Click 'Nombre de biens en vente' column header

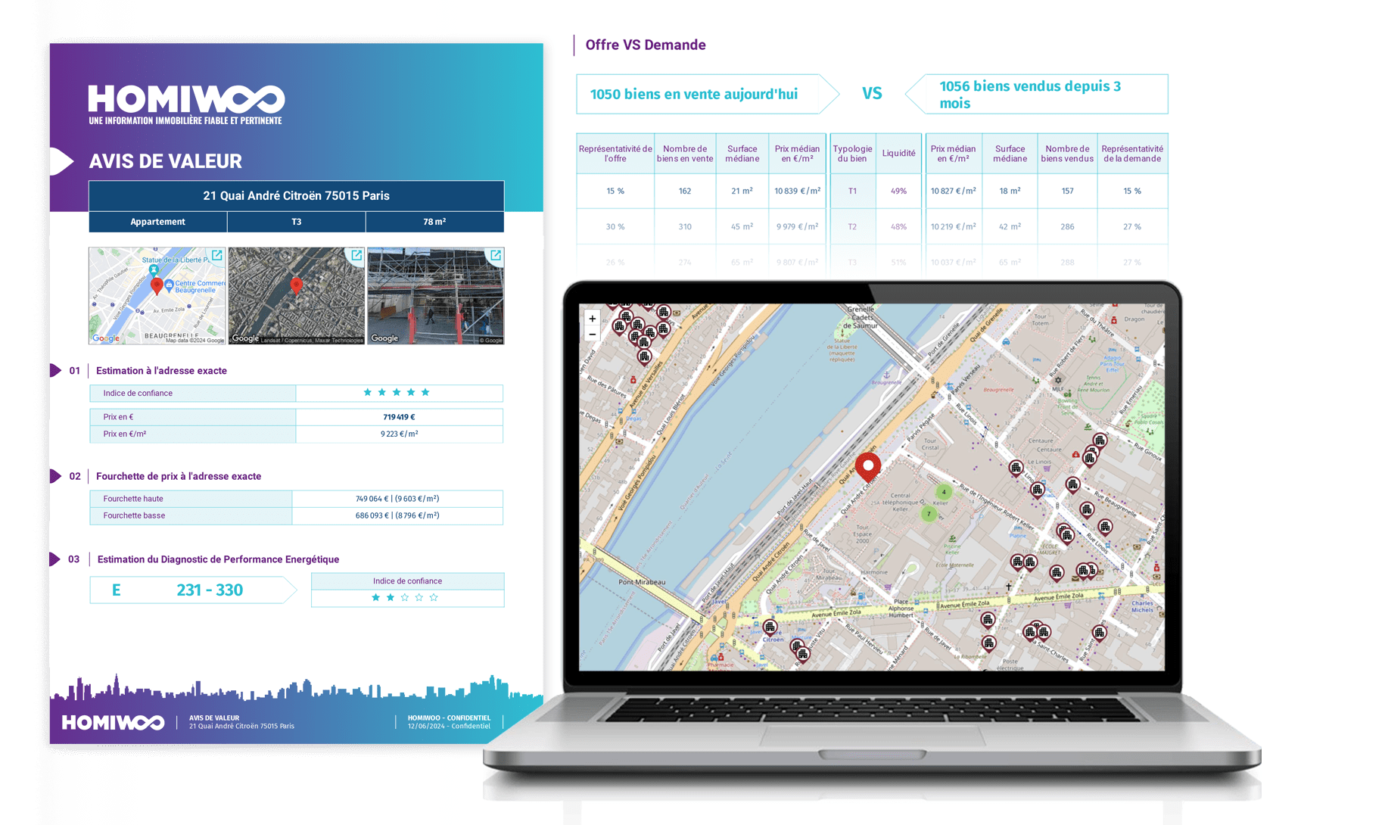(x=685, y=154)
